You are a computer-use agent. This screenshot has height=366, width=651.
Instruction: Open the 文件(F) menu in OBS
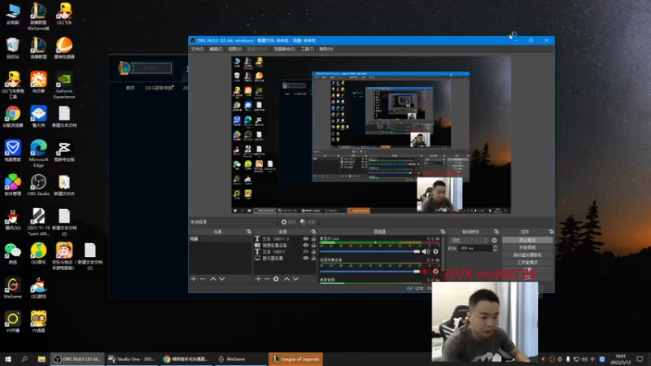click(x=197, y=49)
